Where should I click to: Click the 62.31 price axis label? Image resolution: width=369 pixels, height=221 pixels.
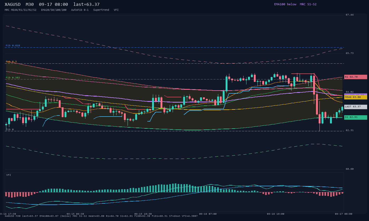coord(350,130)
